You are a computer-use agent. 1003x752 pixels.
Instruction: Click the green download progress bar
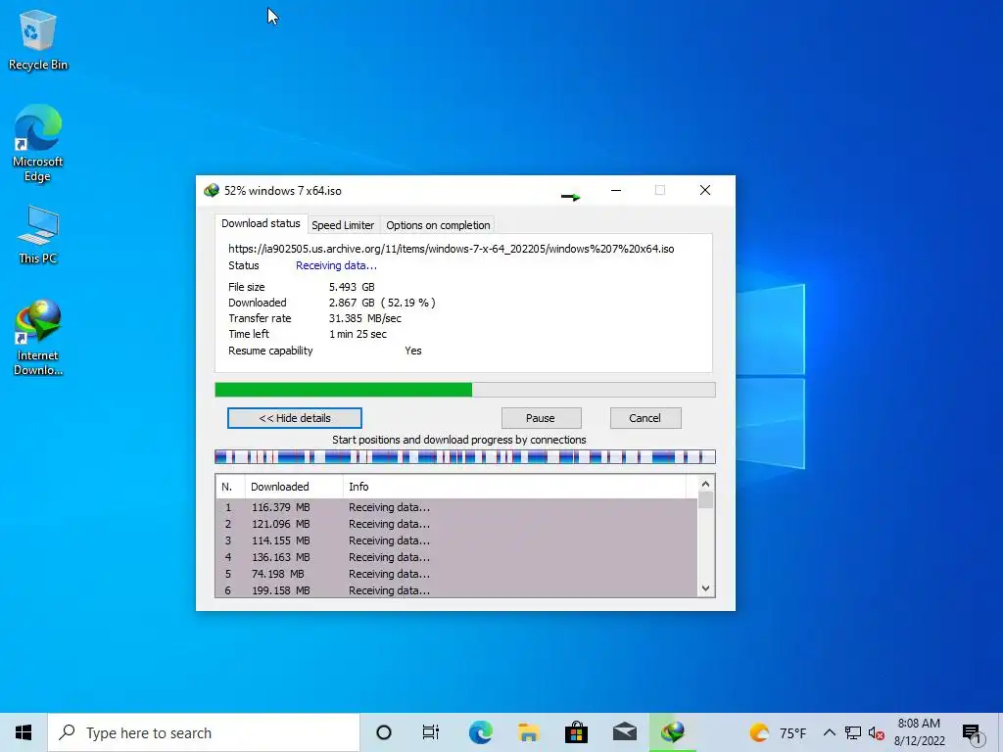[465, 390]
